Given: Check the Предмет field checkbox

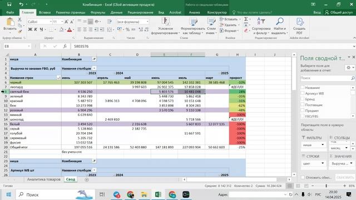Looking at the screenshot, I should coord(303,111).
